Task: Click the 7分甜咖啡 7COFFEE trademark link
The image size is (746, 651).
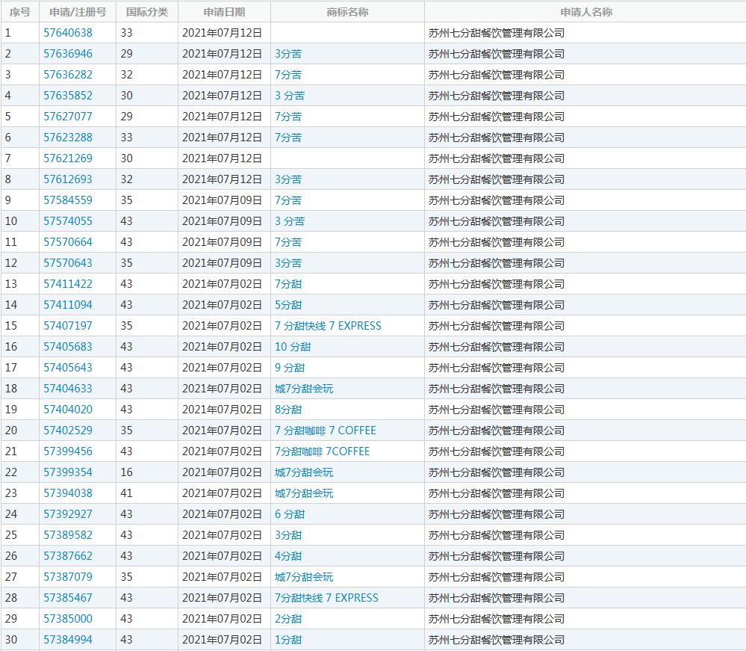Action: click(322, 451)
